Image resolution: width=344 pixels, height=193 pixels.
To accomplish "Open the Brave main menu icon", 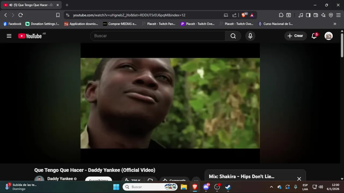I will point(338,15).
